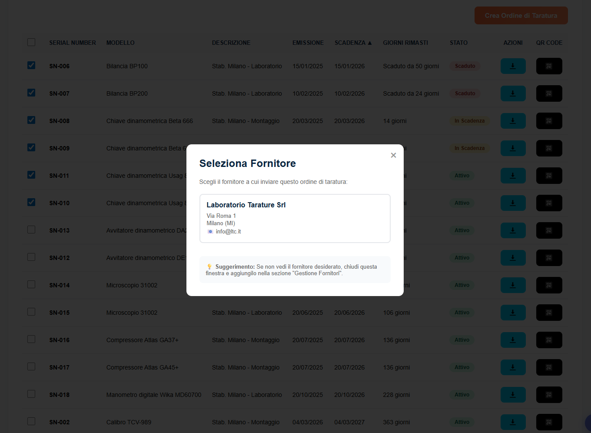Download certificate for SN-006
The height and width of the screenshot is (433, 591).
point(513,66)
